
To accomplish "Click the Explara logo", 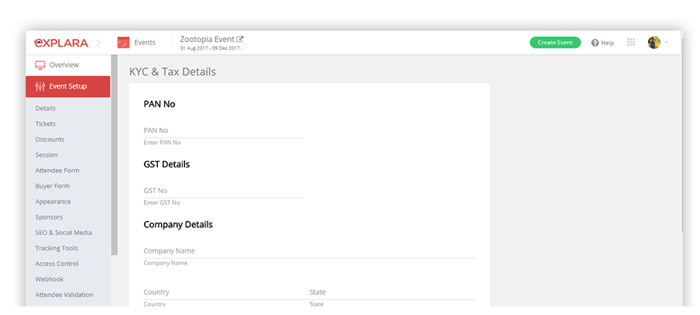I will pyautogui.click(x=61, y=43).
